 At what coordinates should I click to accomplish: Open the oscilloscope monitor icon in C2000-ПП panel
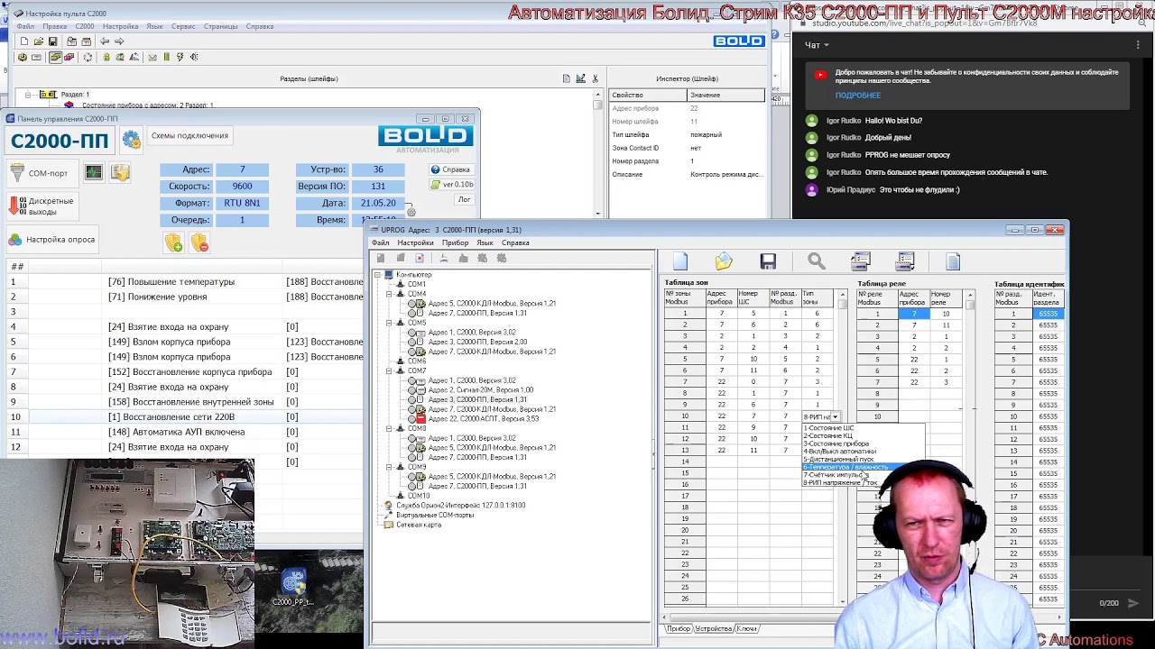94,171
